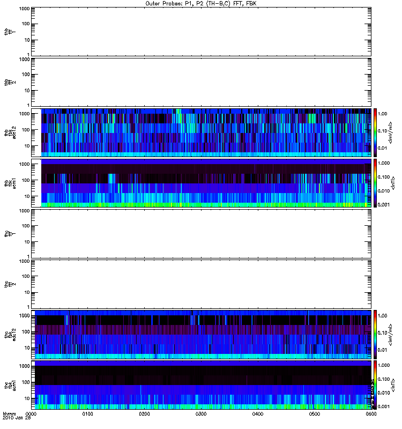Click the 0.01 tick on thc edc12 color bar

[382, 350]
